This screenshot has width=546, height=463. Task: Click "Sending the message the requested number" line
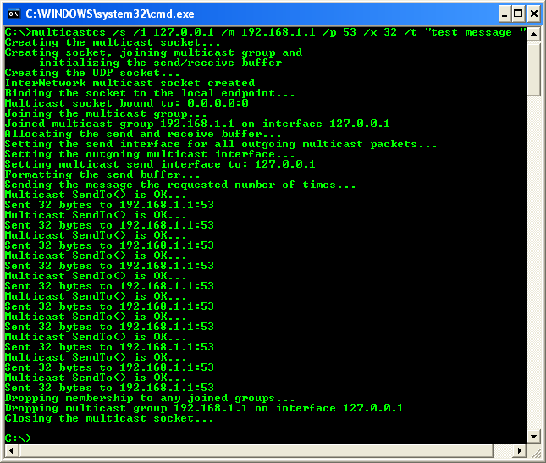coord(180,185)
